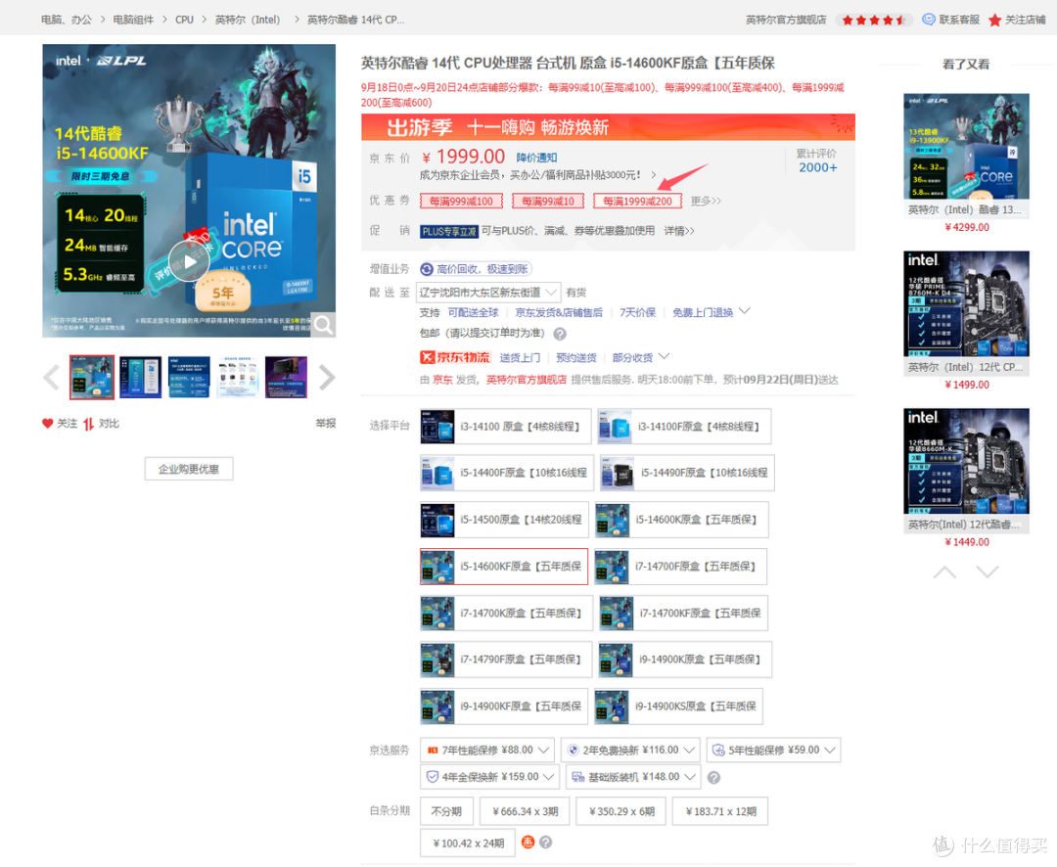Click the 京东物流 logo
Screen dimensions: 1057x867
point(455,357)
